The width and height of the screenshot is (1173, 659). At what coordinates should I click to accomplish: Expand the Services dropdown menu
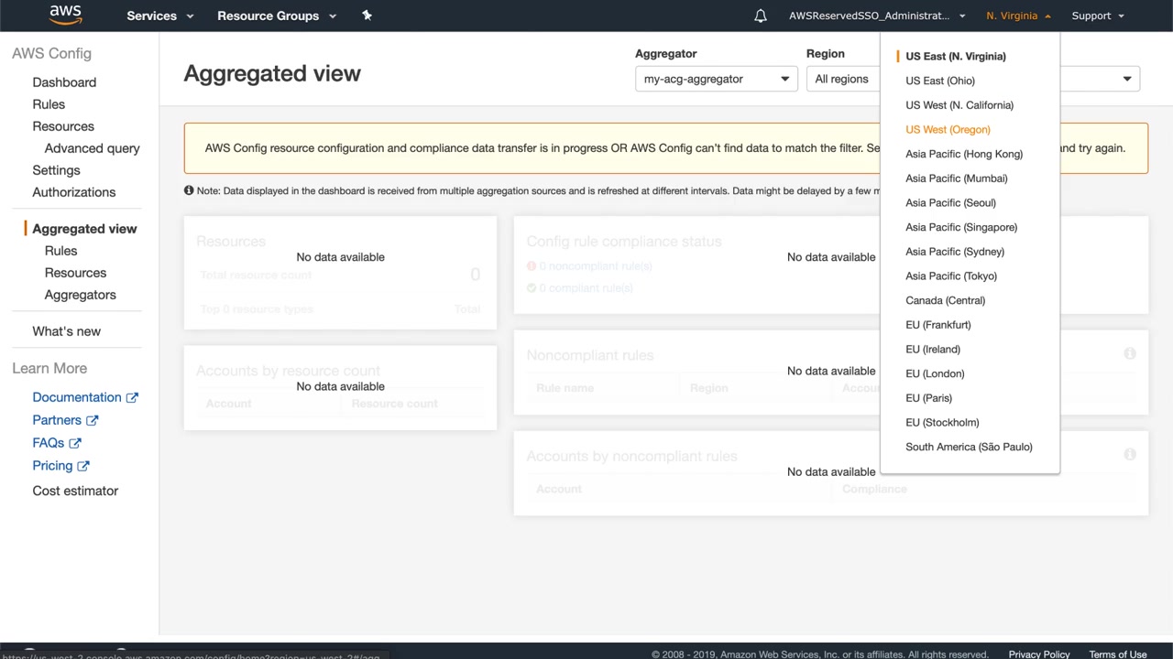[x=159, y=16]
